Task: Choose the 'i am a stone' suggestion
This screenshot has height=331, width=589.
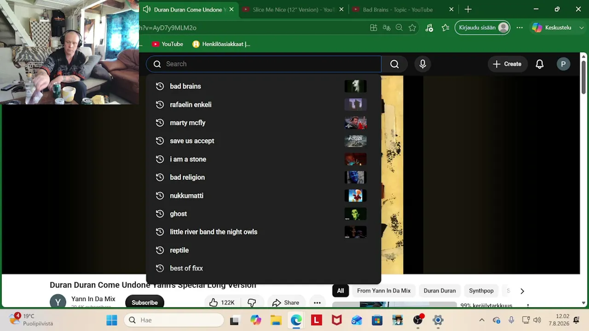Action: tap(263, 159)
